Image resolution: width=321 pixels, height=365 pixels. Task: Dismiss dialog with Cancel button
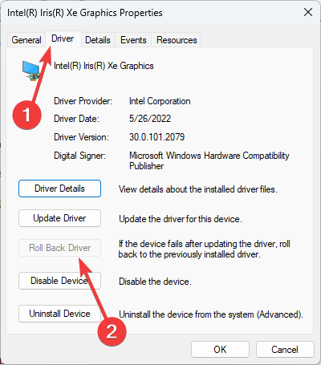(x=285, y=350)
